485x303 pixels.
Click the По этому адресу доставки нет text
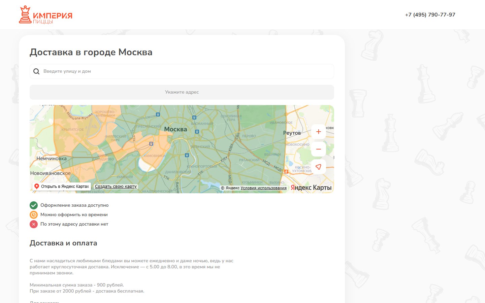pyautogui.click(x=74, y=224)
